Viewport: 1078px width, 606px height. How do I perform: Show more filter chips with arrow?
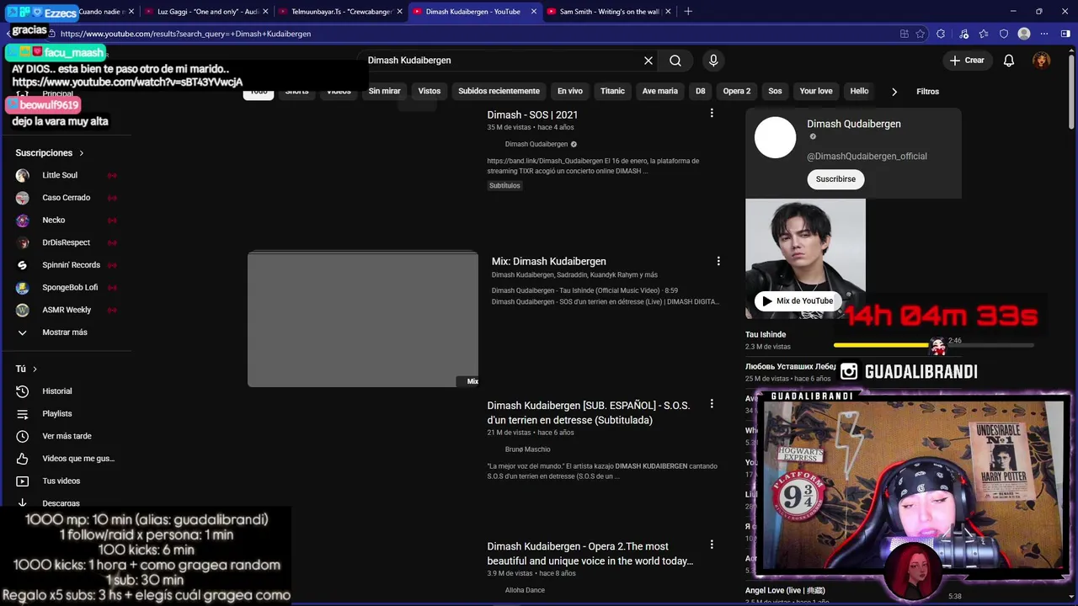tap(894, 91)
